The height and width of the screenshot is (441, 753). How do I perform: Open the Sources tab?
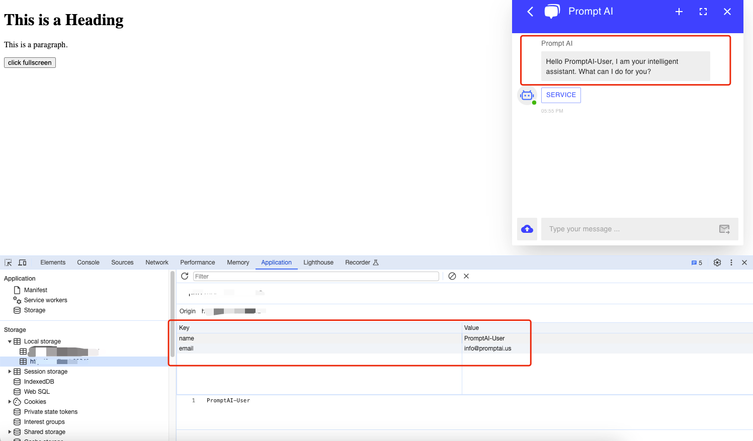click(x=122, y=262)
